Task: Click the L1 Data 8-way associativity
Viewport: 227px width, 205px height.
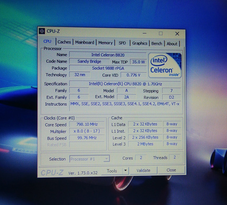Action: [172, 124]
